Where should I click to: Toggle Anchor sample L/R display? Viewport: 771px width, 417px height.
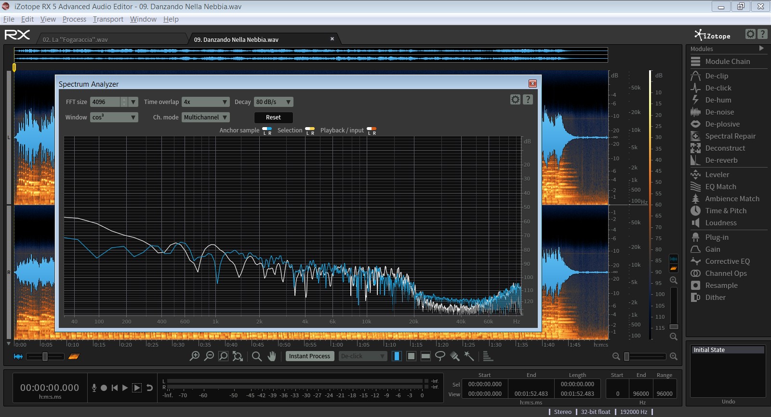click(267, 130)
